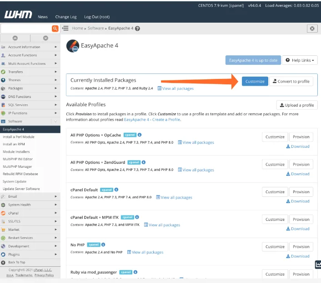
Task: Click the orange search icon in sidebar
Action: tap(55, 28)
